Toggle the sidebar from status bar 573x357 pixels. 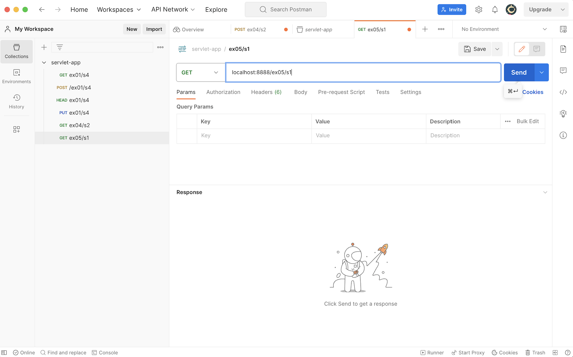4,353
